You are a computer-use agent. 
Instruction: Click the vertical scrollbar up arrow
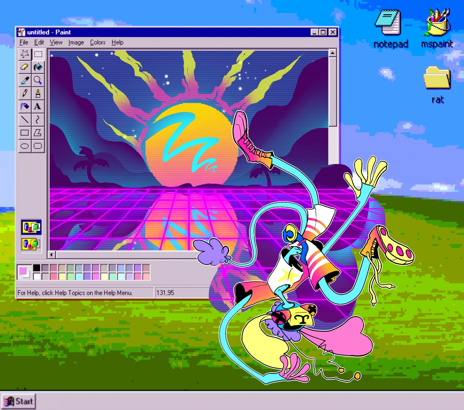pyautogui.click(x=333, y=53)
